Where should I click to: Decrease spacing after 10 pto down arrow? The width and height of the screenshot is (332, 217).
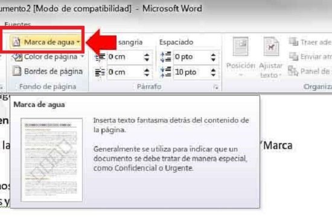213,75
